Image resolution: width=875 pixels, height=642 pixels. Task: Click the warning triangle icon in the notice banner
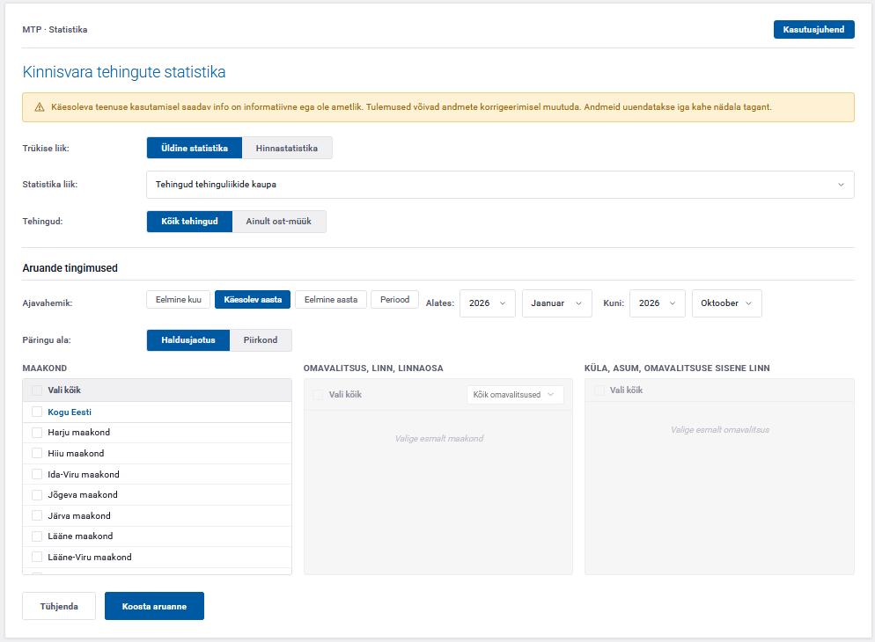[x=39, y=107]
